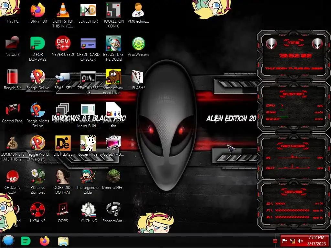331x248 pixels.
Task: Select the money bag COMMUNISTS HATE THIS icon
Action: [13, 149]
